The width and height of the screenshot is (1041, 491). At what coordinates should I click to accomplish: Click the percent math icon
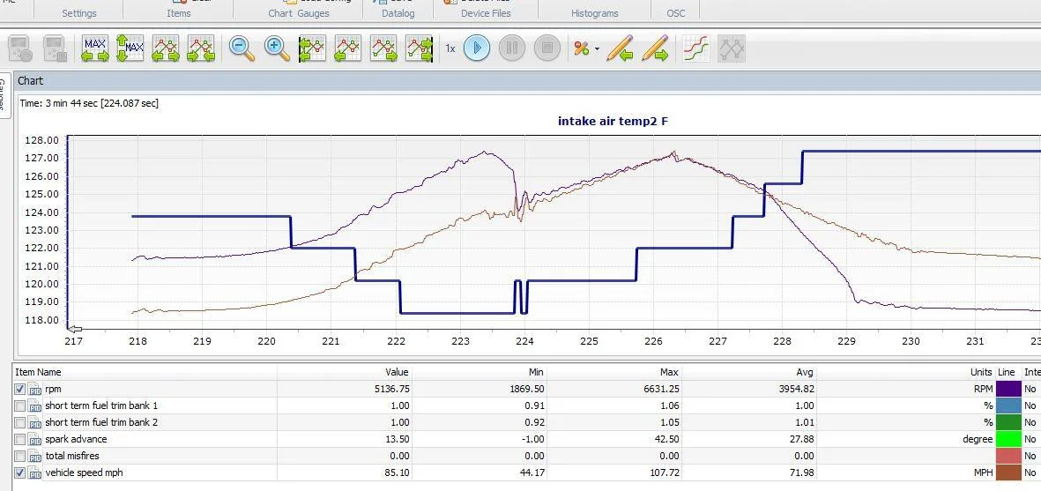(x=582, y=48)
